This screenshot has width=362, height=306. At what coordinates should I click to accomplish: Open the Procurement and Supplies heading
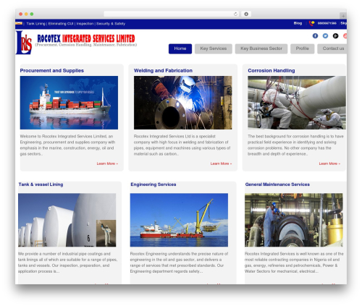point(52,71)
